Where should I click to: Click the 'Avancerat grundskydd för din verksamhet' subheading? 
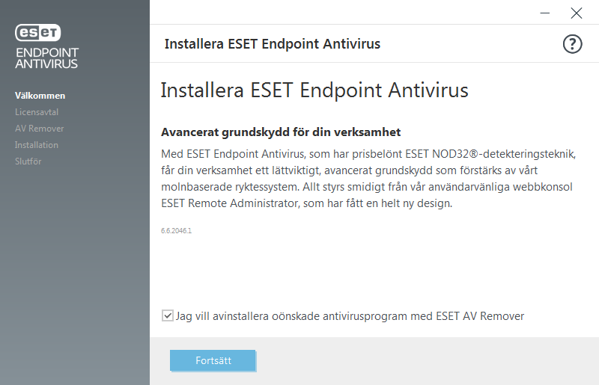tap(282, 132)
